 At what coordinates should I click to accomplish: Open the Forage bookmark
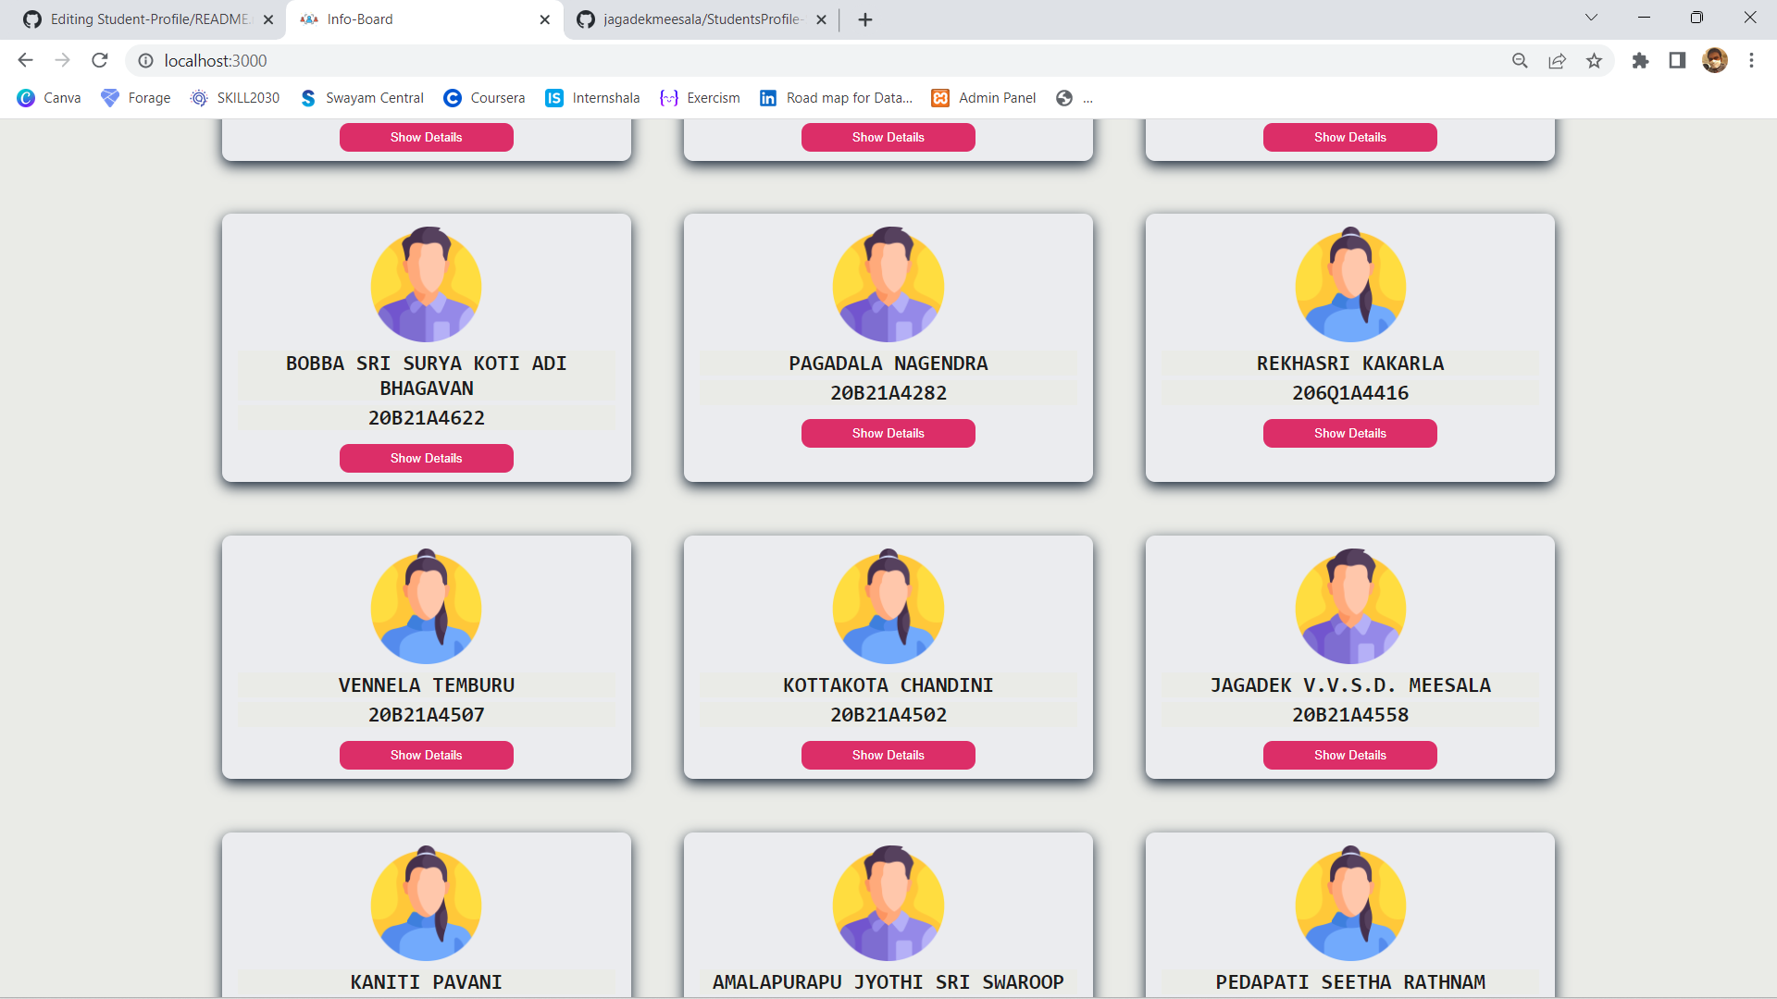tap(135, 97)
